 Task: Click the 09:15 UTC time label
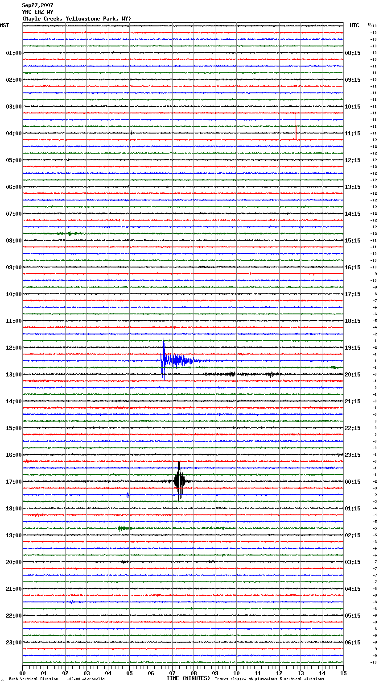coord(353,80)
